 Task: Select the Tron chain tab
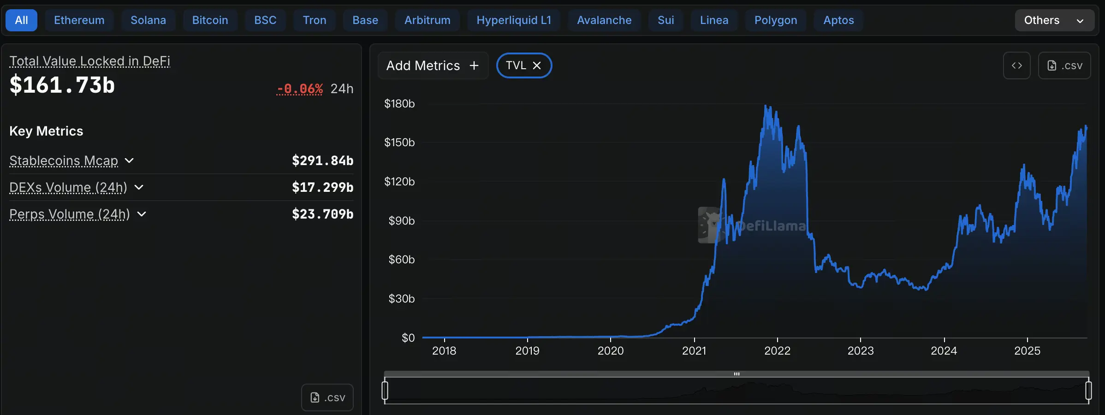tap(315, 20)
